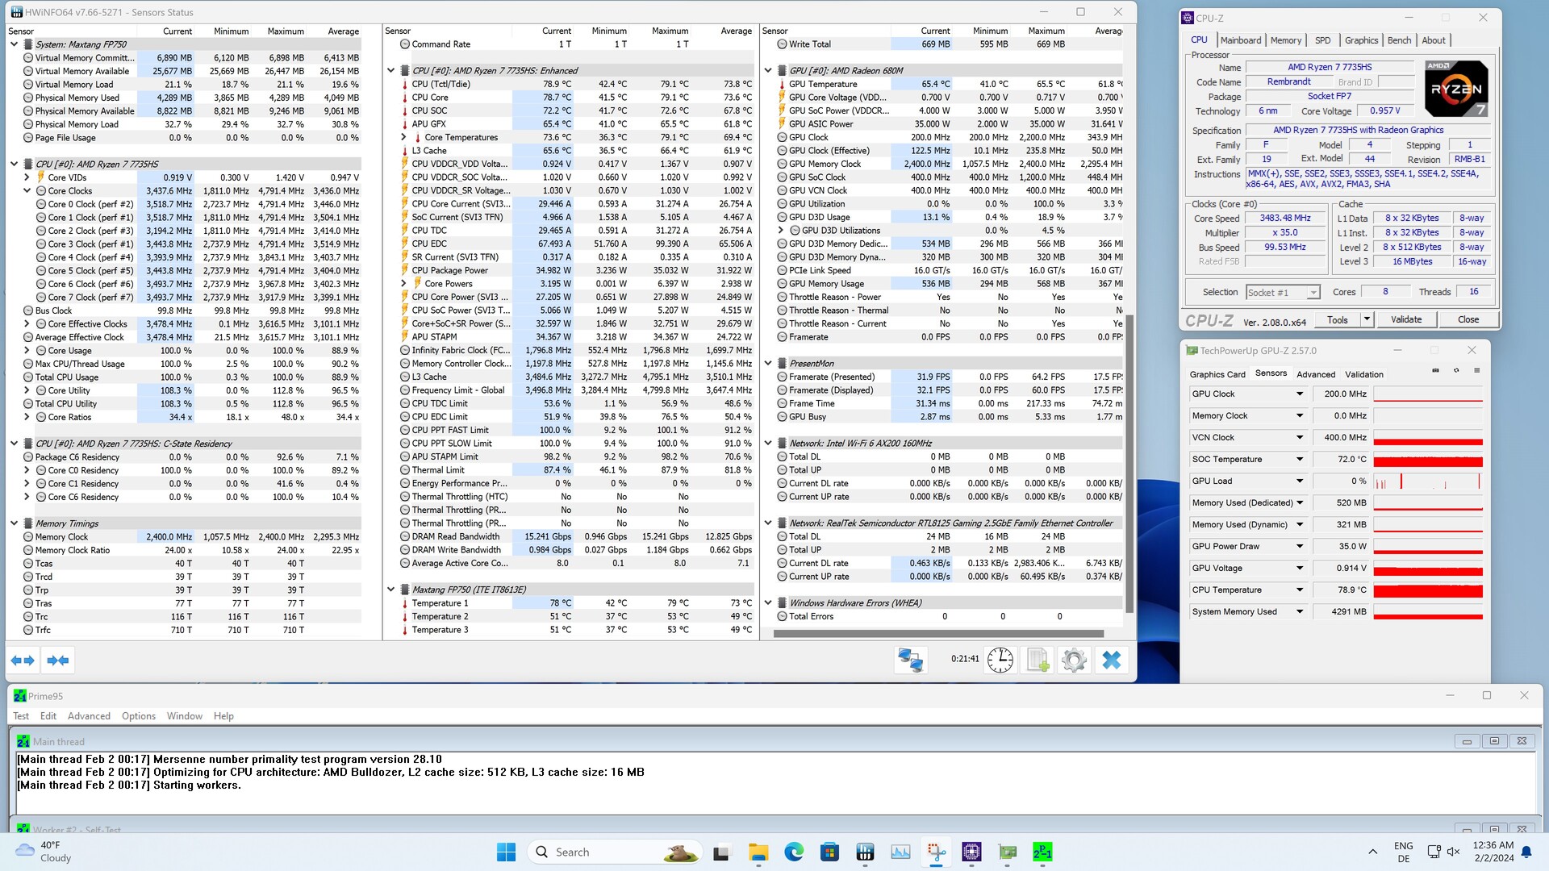Open the Socket #1 selection combo box
The height and width of the screenshot is (871, 1549).
1283,293
